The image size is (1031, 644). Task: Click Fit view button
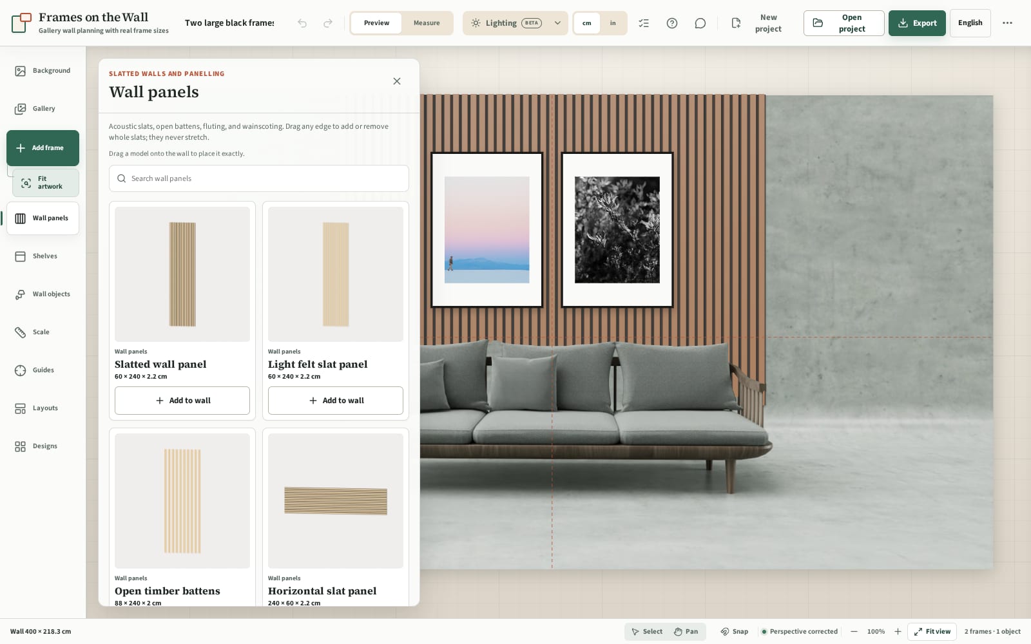click(932, 632)
